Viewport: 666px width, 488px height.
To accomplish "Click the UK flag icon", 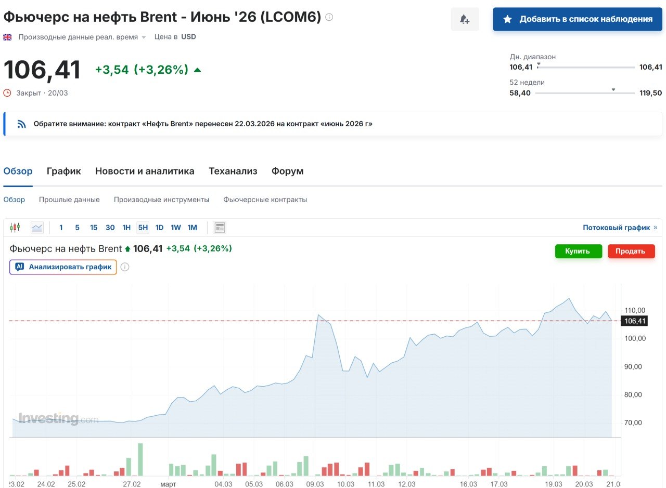I will coord(8,37).
